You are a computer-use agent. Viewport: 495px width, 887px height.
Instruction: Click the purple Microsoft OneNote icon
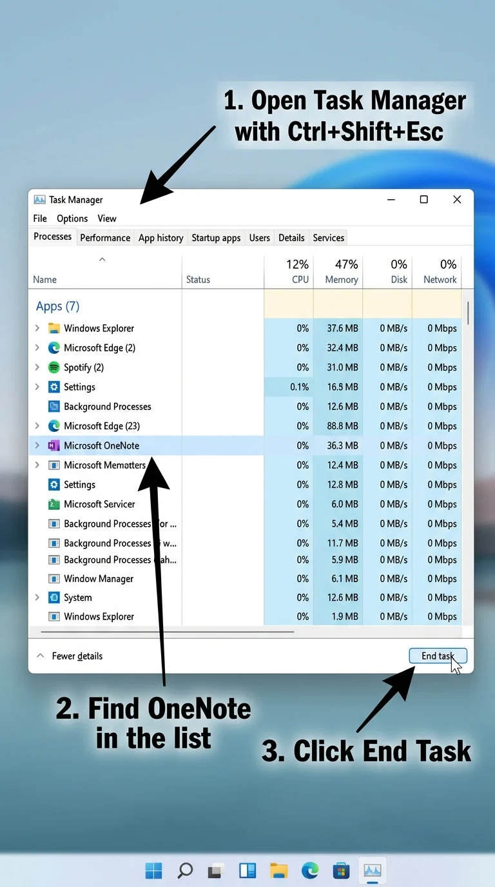pyautogui.click(x=54, y=445)
